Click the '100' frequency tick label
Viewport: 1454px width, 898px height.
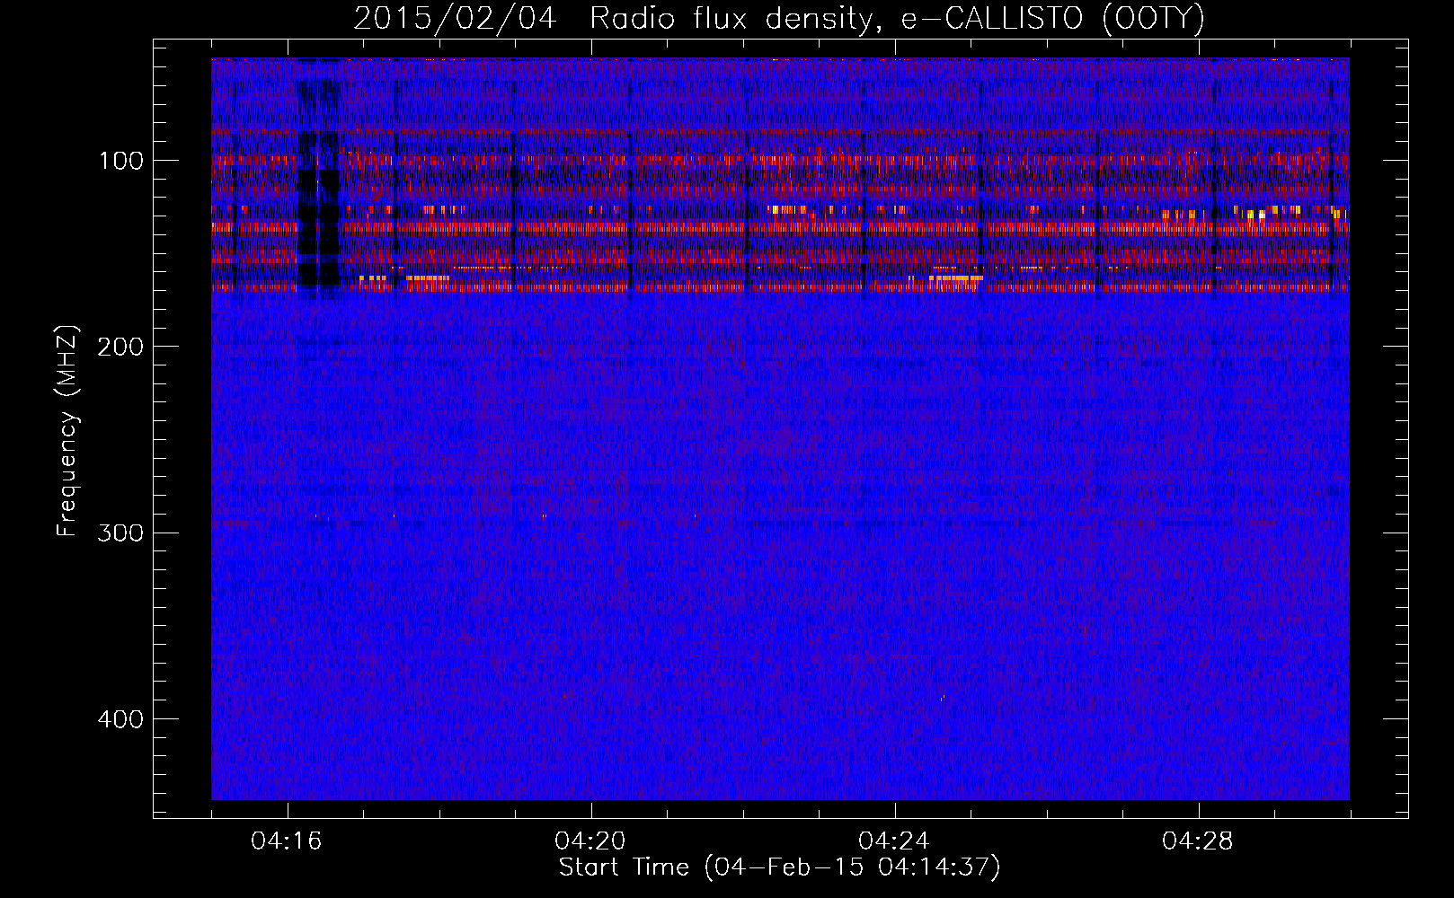[x=121, y=161]
